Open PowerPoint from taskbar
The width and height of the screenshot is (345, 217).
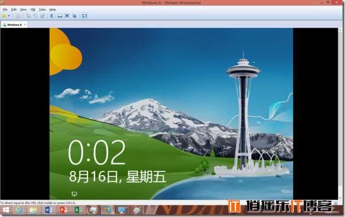64,210
